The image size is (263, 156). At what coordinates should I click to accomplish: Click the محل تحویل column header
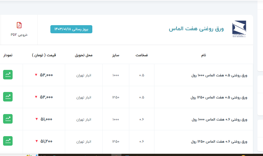point(84,55)
